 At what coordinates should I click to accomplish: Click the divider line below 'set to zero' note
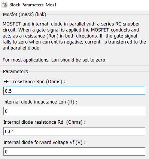(74, 66)
